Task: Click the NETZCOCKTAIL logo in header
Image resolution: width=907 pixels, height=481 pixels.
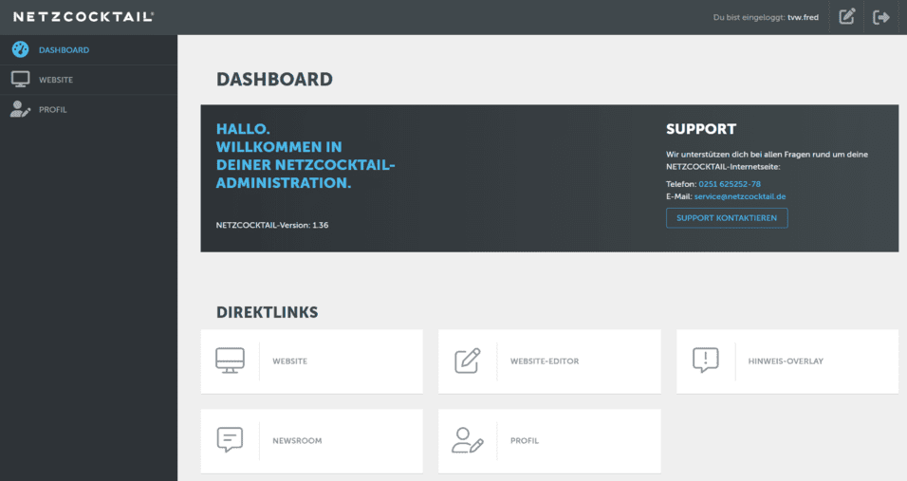Action: click(x=83, y=17)
